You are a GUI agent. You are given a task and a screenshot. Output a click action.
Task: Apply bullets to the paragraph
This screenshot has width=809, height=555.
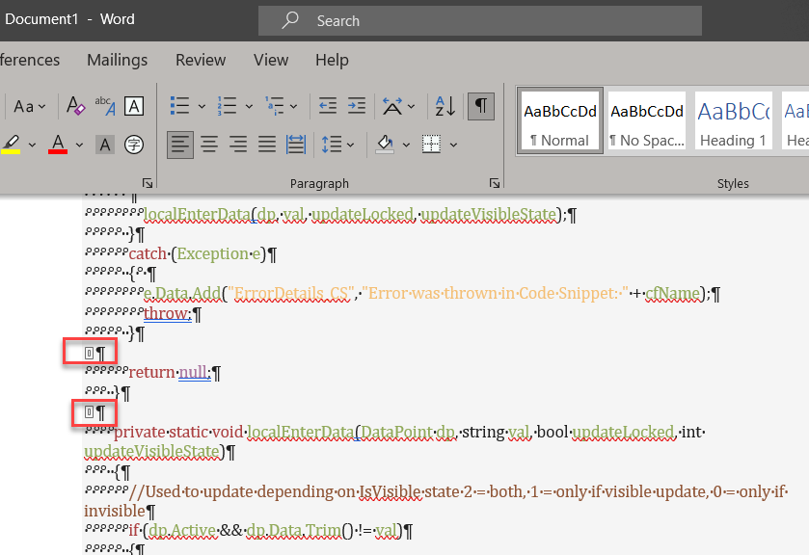180,106
